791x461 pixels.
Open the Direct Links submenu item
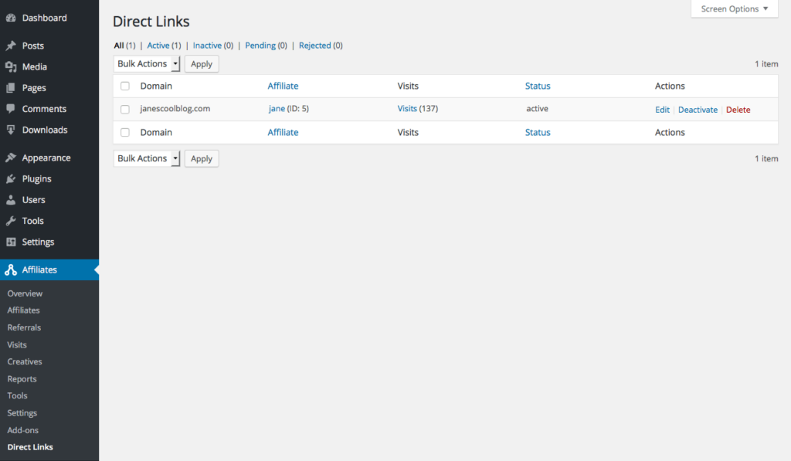coord(30,447)
